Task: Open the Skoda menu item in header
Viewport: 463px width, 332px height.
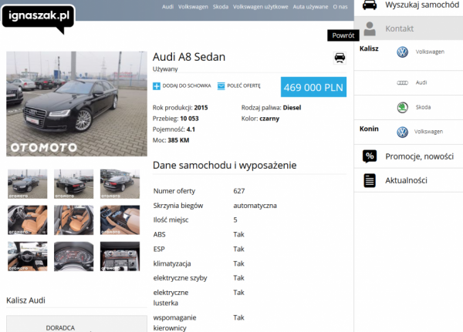Action: (x=221, y=7)
